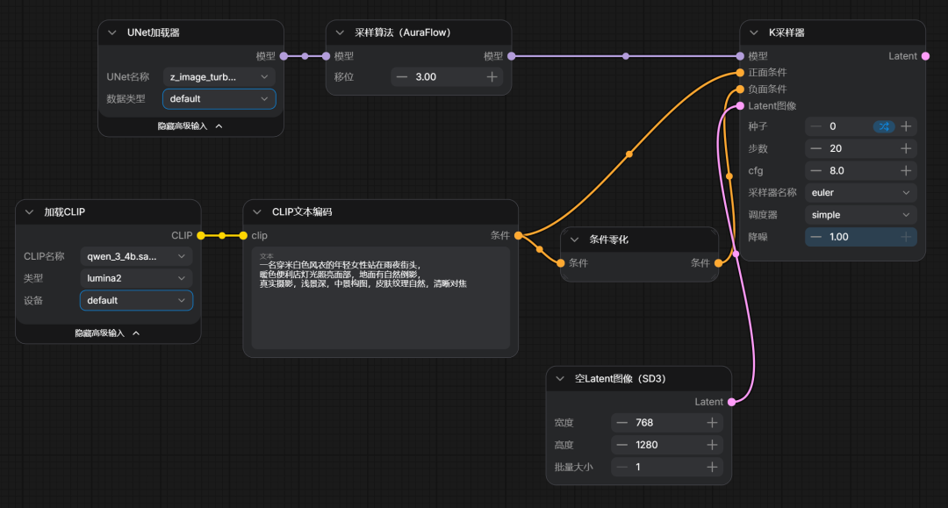Increase the 降噪 value
This screenshot has width=948, height=508.
click(x=906, y=237)
